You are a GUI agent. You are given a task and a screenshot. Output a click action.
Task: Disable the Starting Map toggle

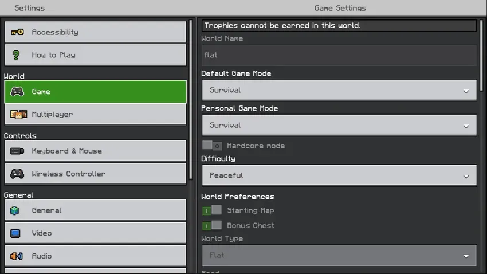(212, 210)
